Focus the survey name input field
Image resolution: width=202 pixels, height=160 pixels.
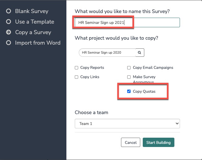127,22
